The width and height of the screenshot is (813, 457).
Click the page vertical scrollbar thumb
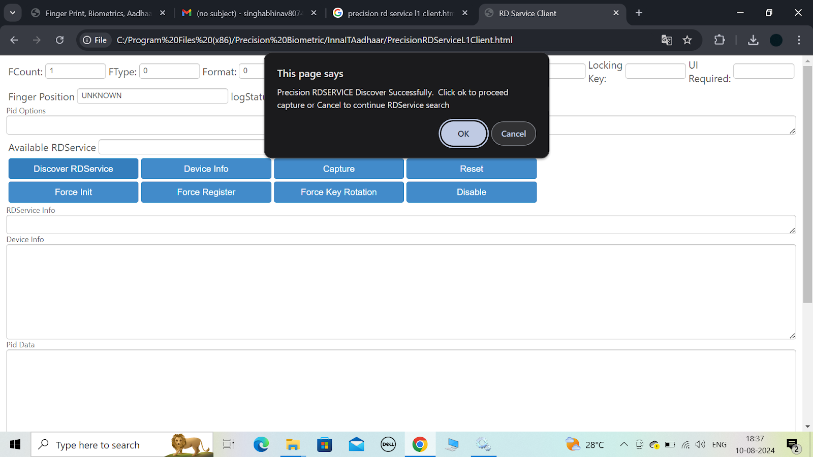[807, 184]
